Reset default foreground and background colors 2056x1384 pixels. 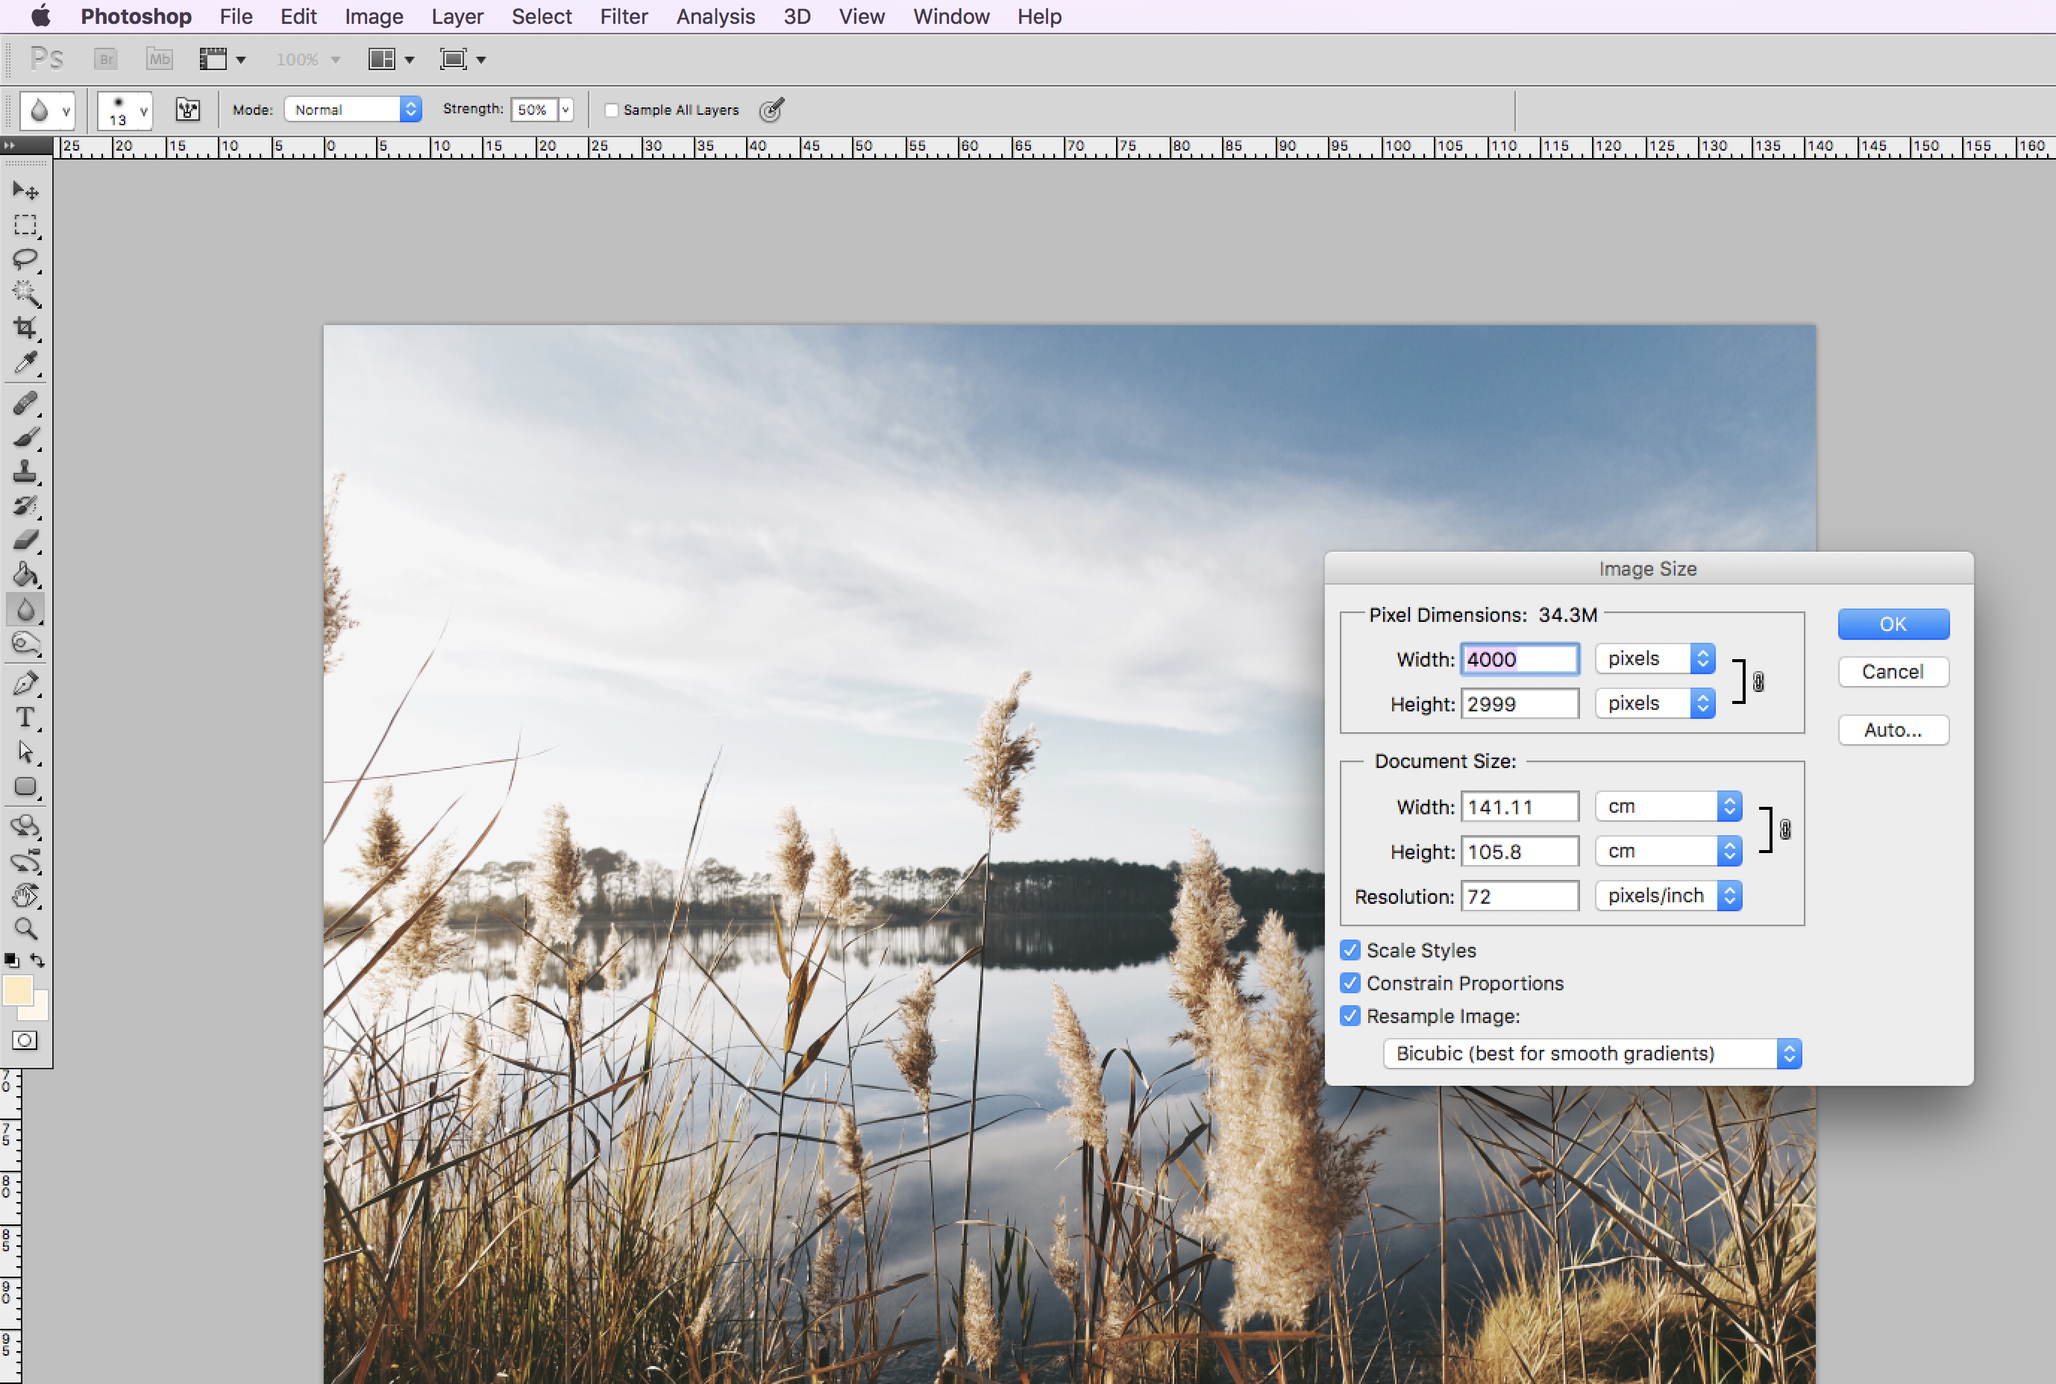point(11,960)
